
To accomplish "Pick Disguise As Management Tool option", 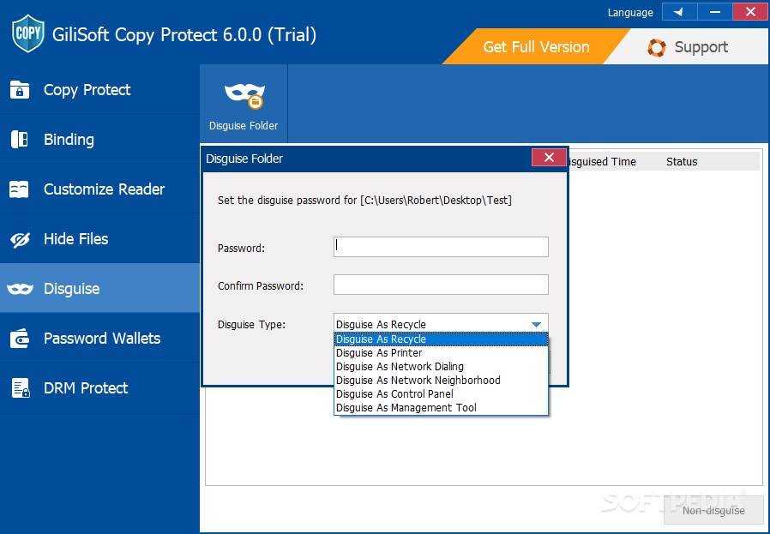I will pos(441,408).
